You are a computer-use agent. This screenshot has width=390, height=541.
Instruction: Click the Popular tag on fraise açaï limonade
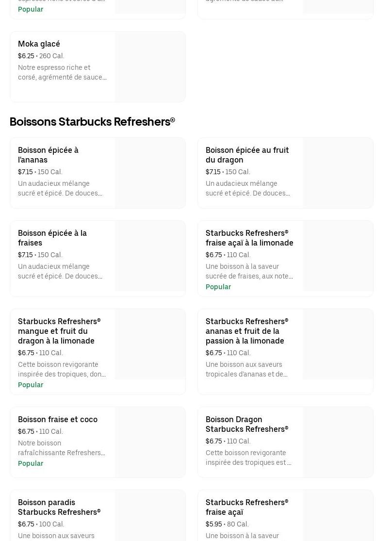218,287
